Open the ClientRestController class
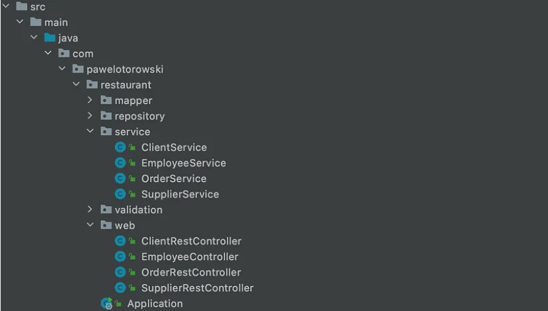The width and height of the screenshot is (548, 311). [x=191, y=241]
